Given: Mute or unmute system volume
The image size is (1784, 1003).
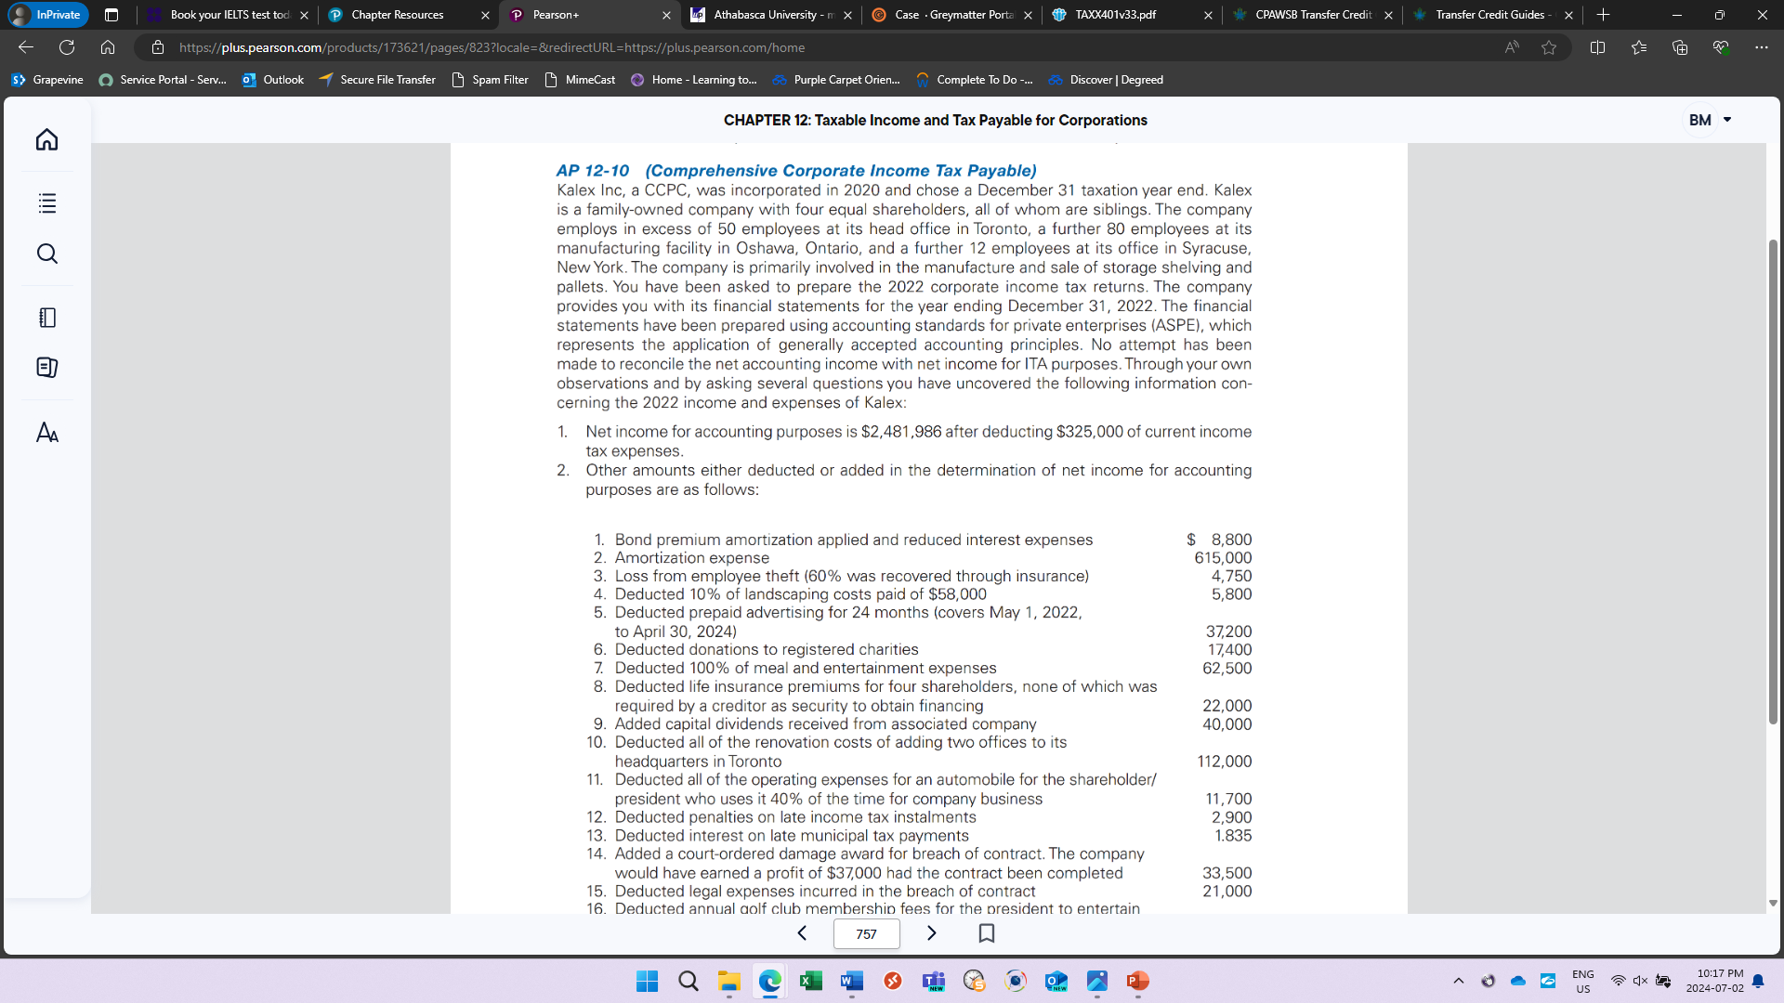Looking at the screenshot, I should click(x=1638, y=980).
